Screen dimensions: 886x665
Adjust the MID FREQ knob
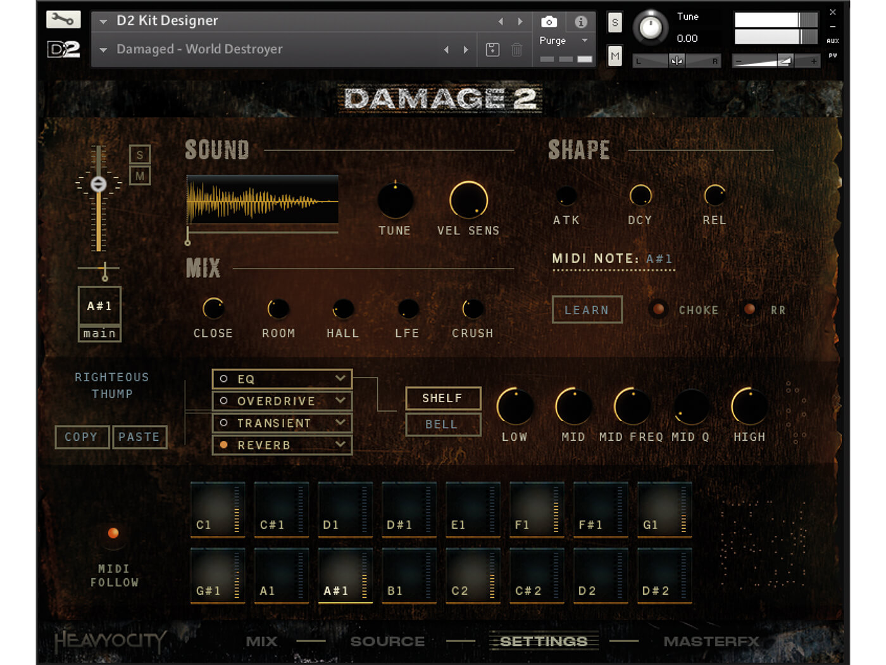pos(632,407)
